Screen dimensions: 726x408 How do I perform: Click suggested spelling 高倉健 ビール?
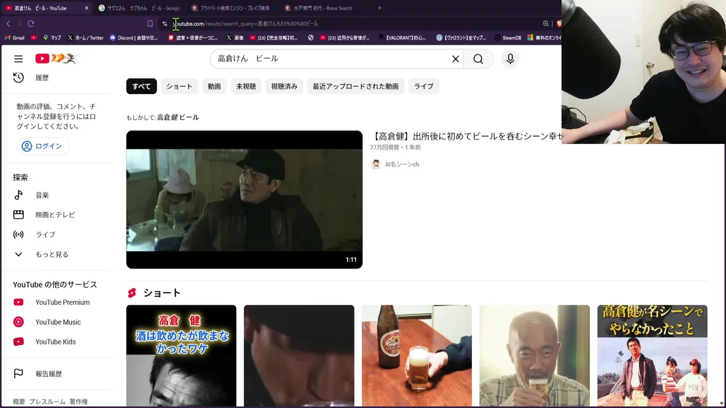178,117
